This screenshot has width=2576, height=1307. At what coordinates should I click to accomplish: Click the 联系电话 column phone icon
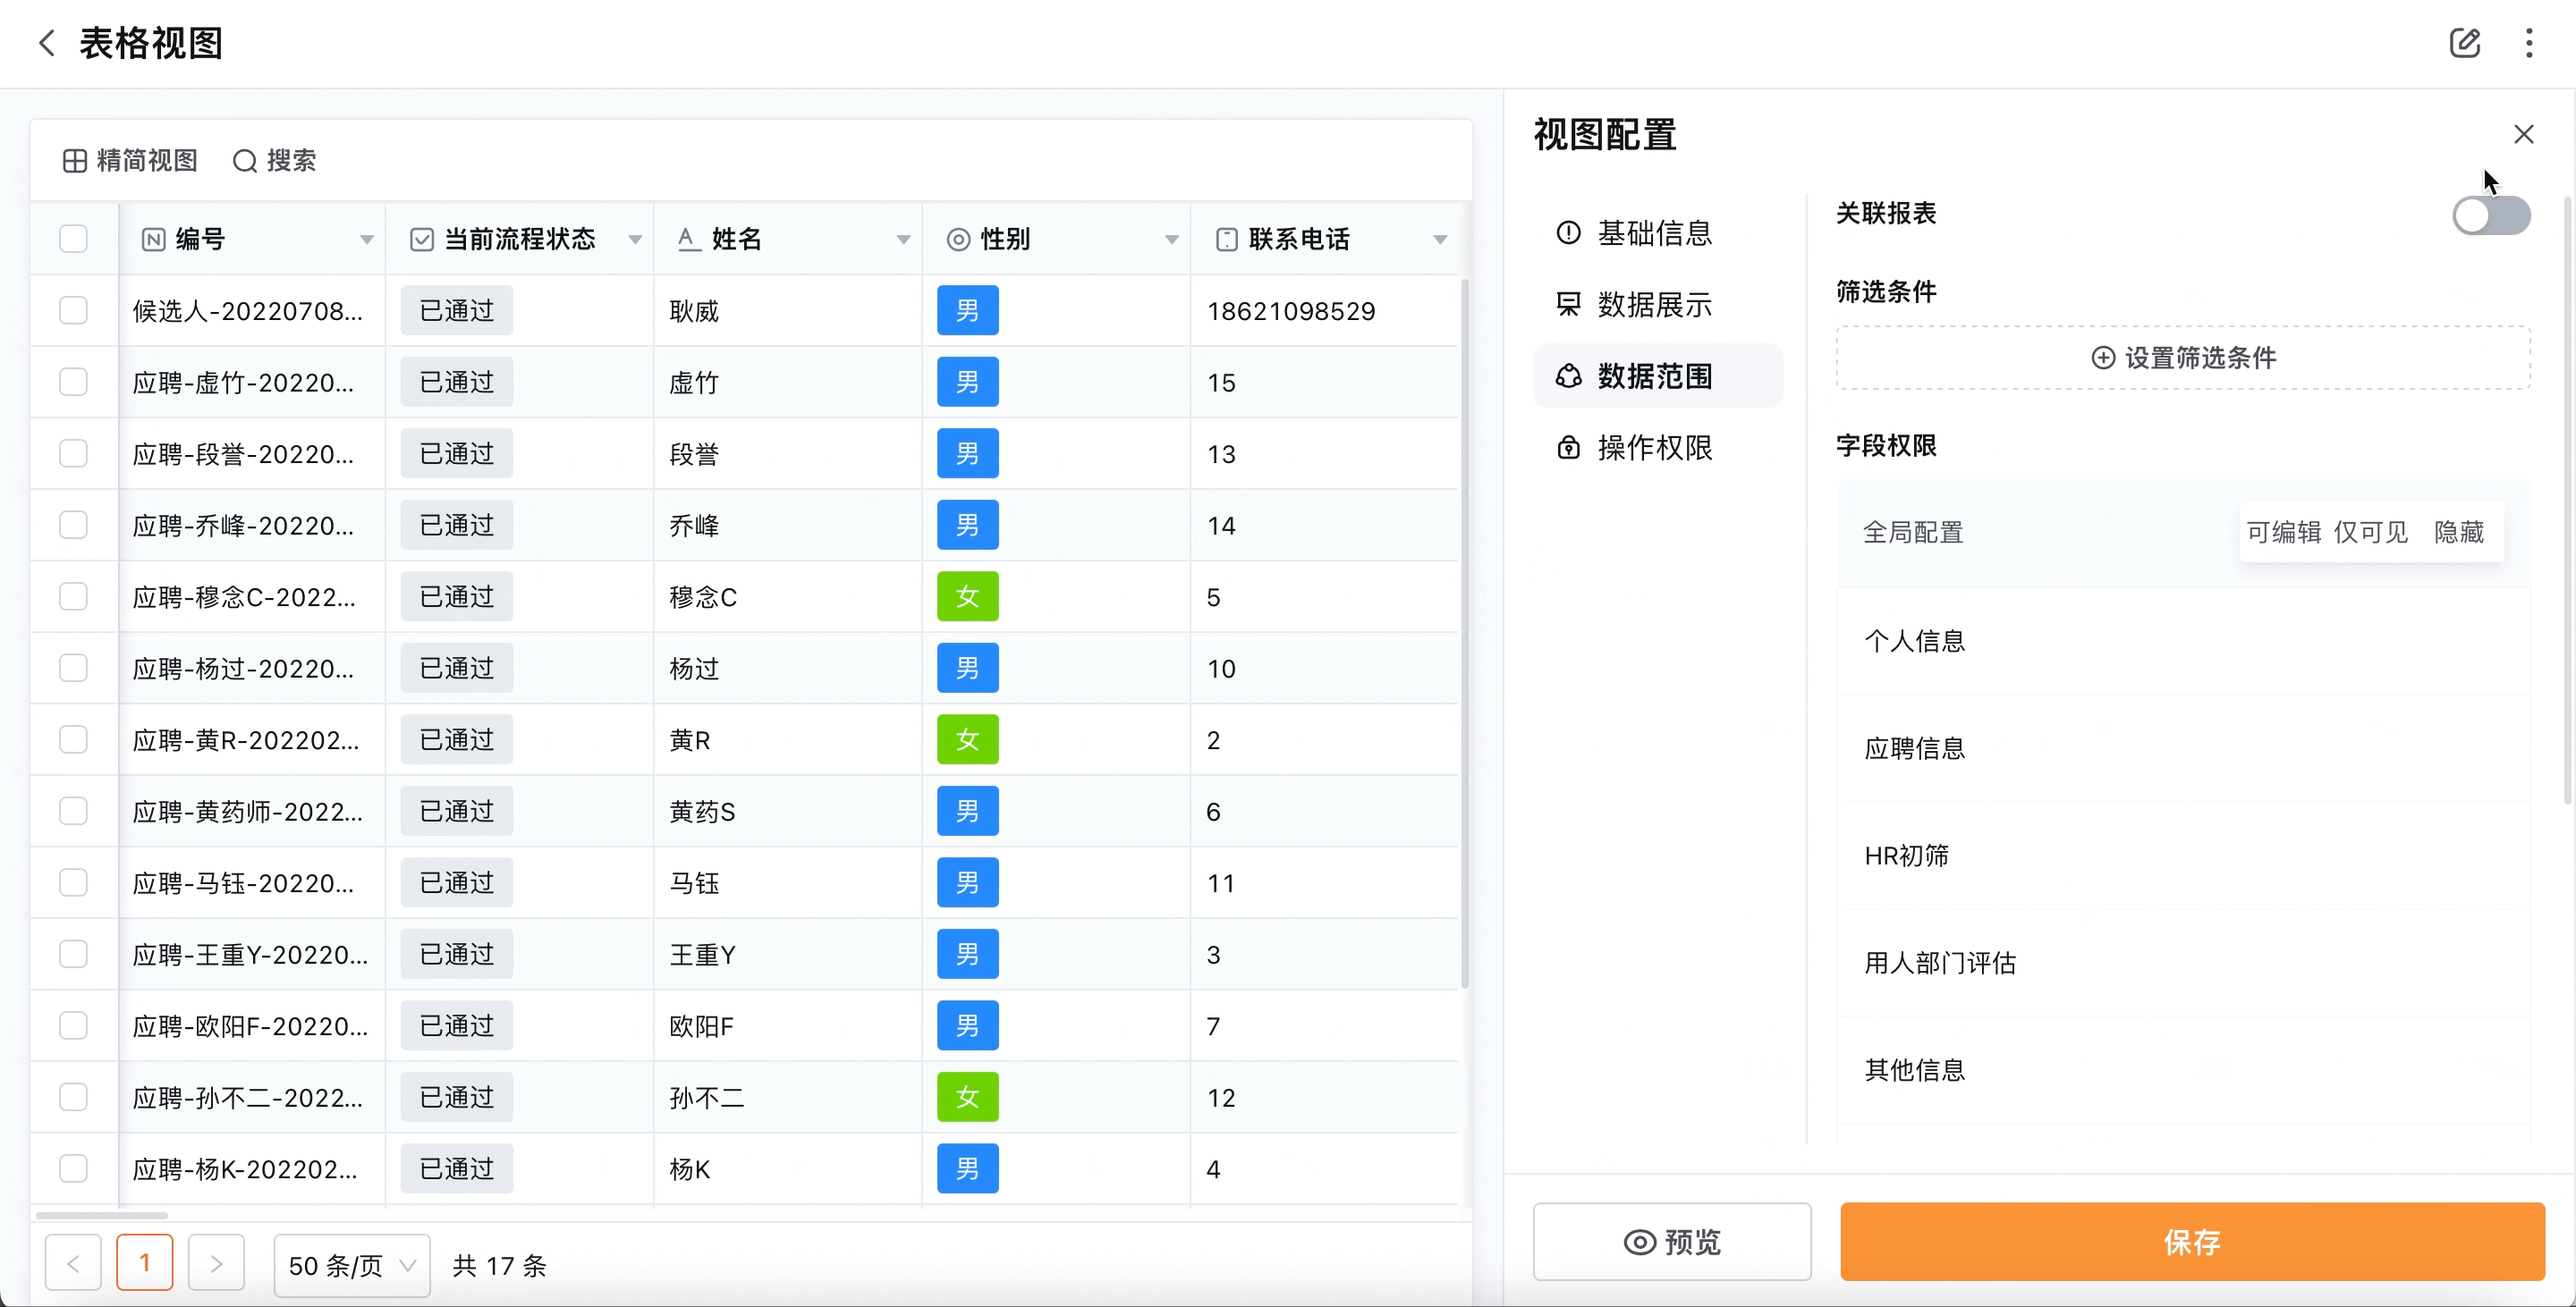pyautogui.click(x=1226, y=239)
